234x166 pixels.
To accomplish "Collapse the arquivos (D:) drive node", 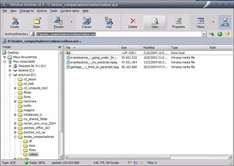I will click(x=10, y=75).
